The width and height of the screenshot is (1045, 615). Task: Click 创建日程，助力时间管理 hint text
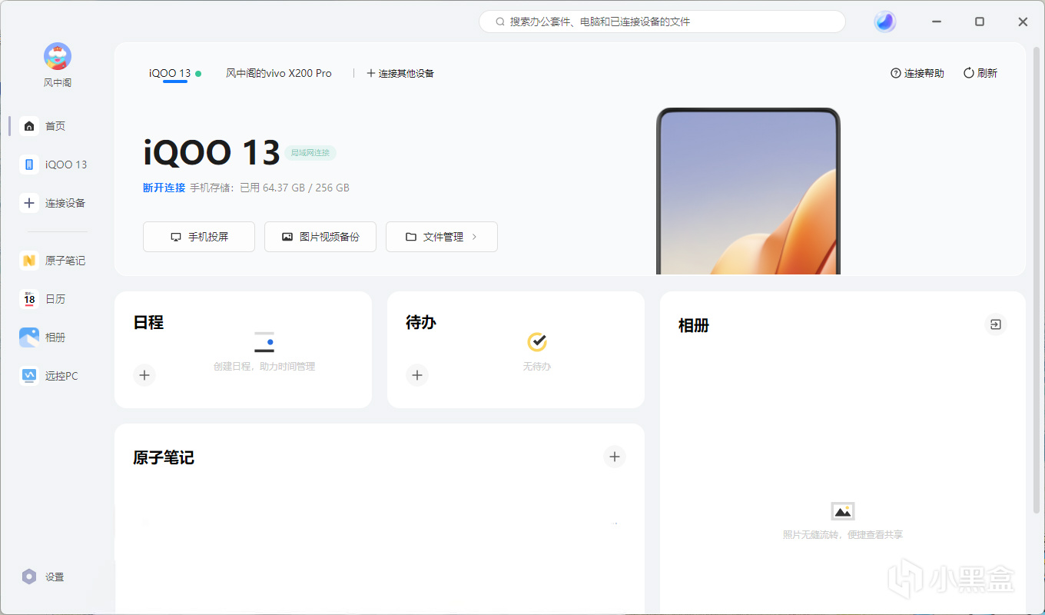[264, 367]
